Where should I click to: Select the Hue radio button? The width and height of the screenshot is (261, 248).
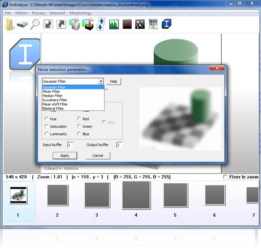pos(47,119)
